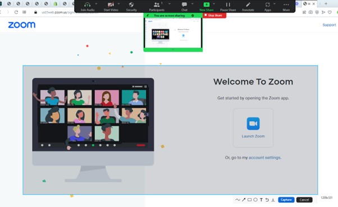This screenshot has height=207, width=338.
Task: Select the rectangle shape tool
Action: (x=249, y=200)
